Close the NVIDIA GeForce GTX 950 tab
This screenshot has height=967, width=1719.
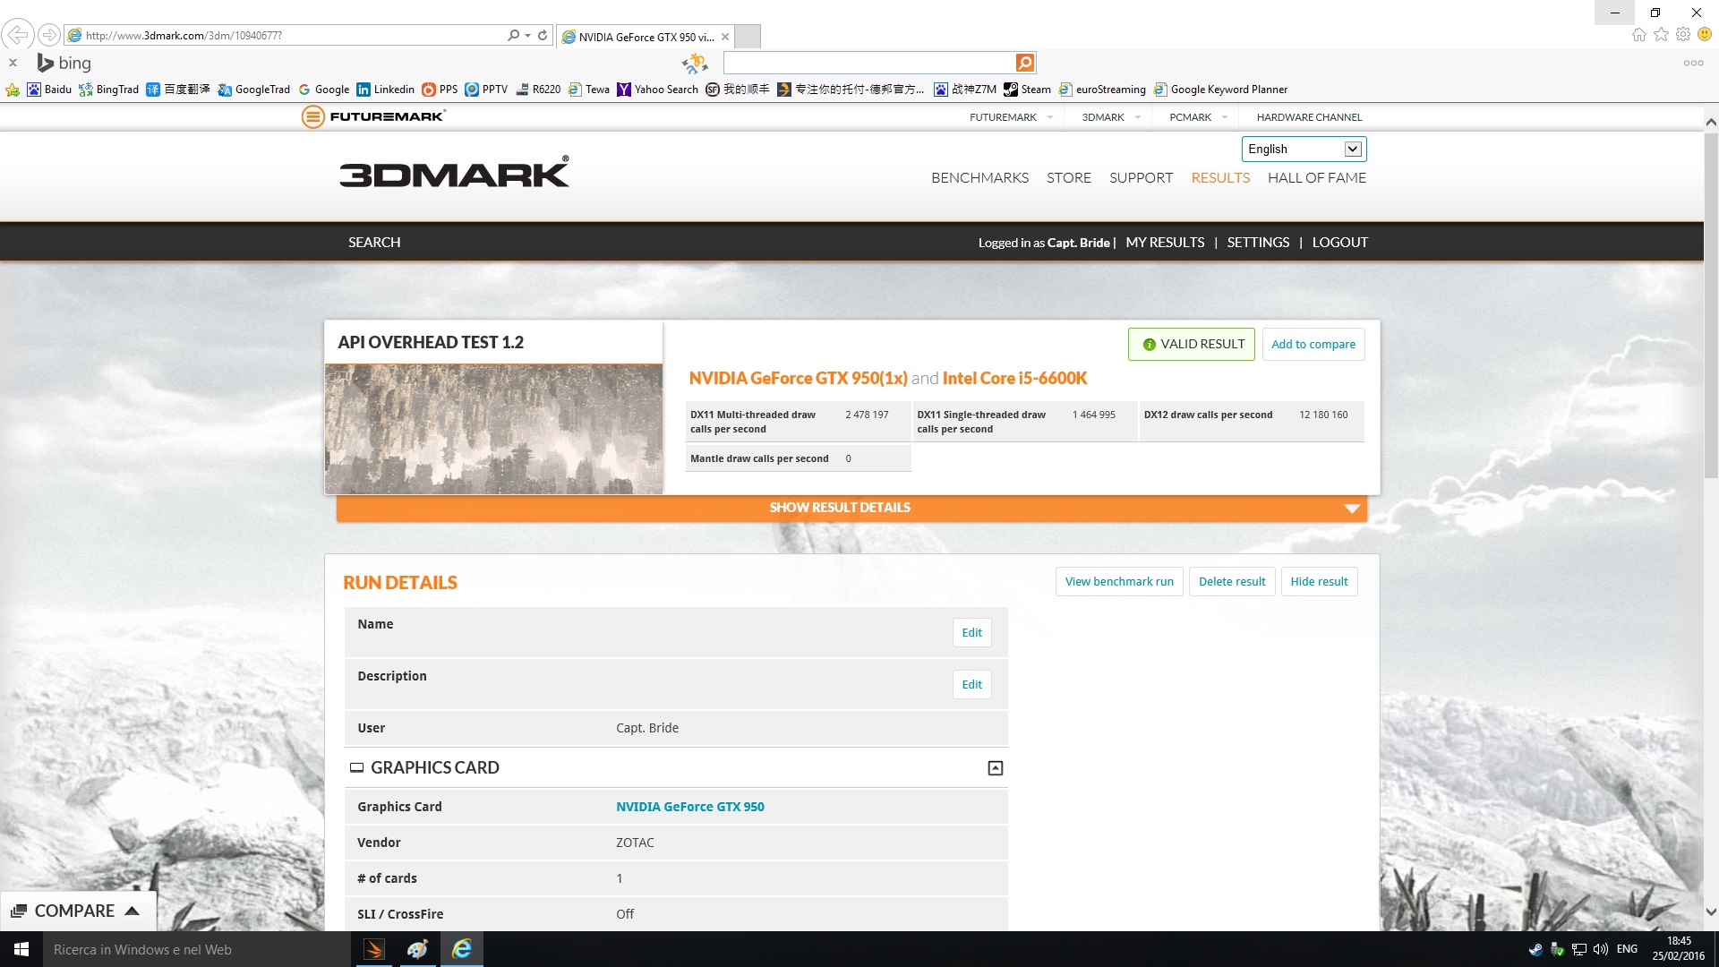click(725, 37)
